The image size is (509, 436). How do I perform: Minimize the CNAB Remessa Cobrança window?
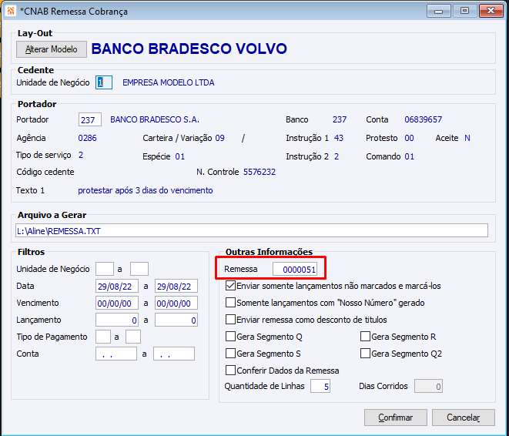pos(439,11)
